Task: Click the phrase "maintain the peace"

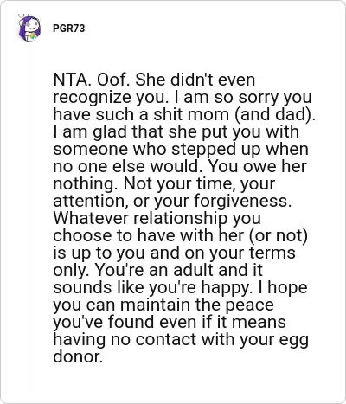Action: [x=197, y=305]
